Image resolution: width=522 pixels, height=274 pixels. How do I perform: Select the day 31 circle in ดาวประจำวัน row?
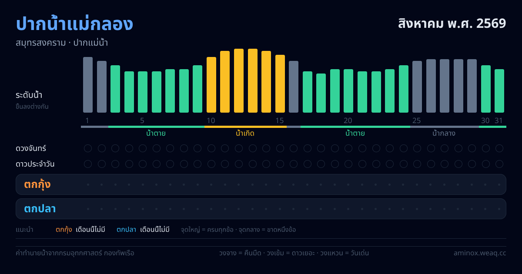pos(499,164)
